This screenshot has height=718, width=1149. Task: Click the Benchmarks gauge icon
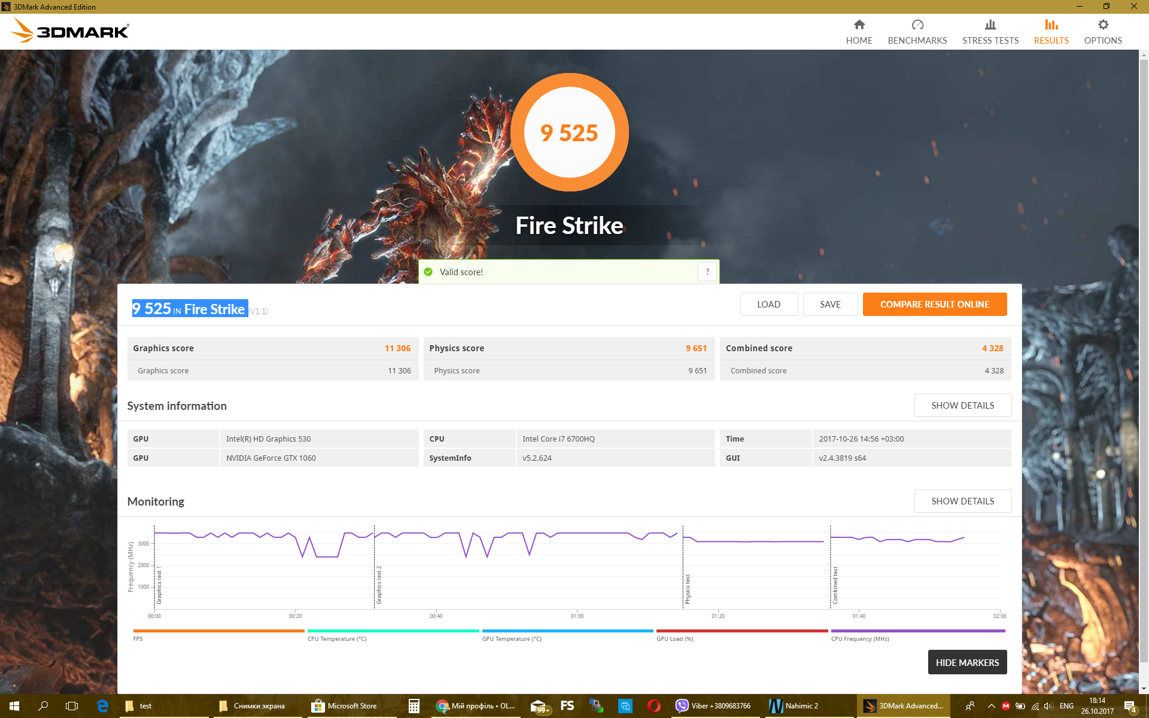[917, 25]
